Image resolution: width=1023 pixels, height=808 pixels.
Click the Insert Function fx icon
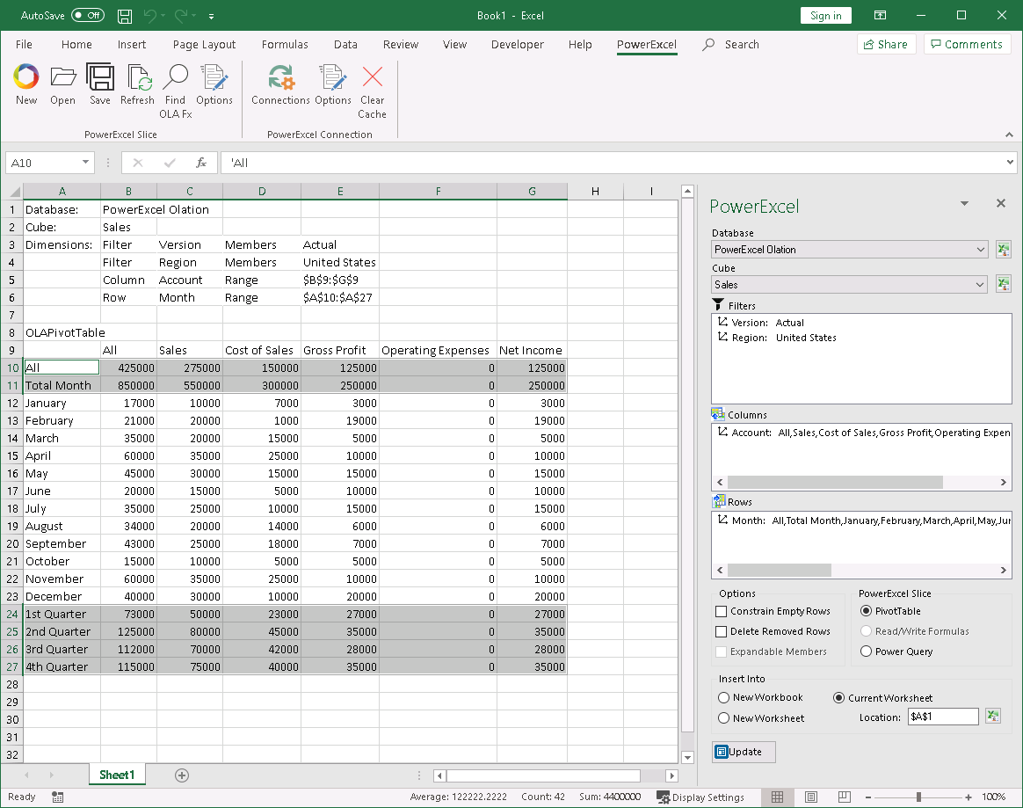click(x=201, y=163)
